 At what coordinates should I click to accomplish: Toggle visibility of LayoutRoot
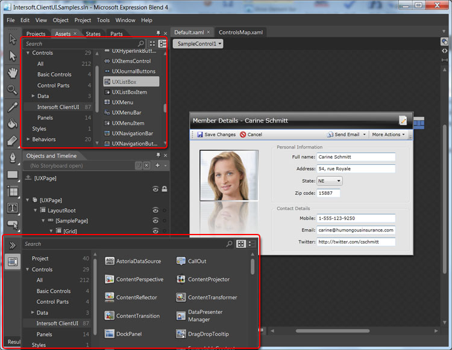pos(155,210)
